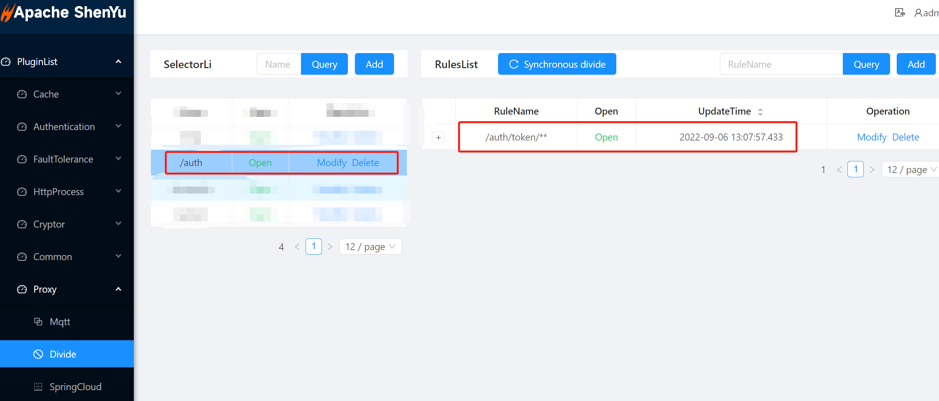Select the Cryptor plugin icon
The image size is (939, 401).
coord(21,224)
